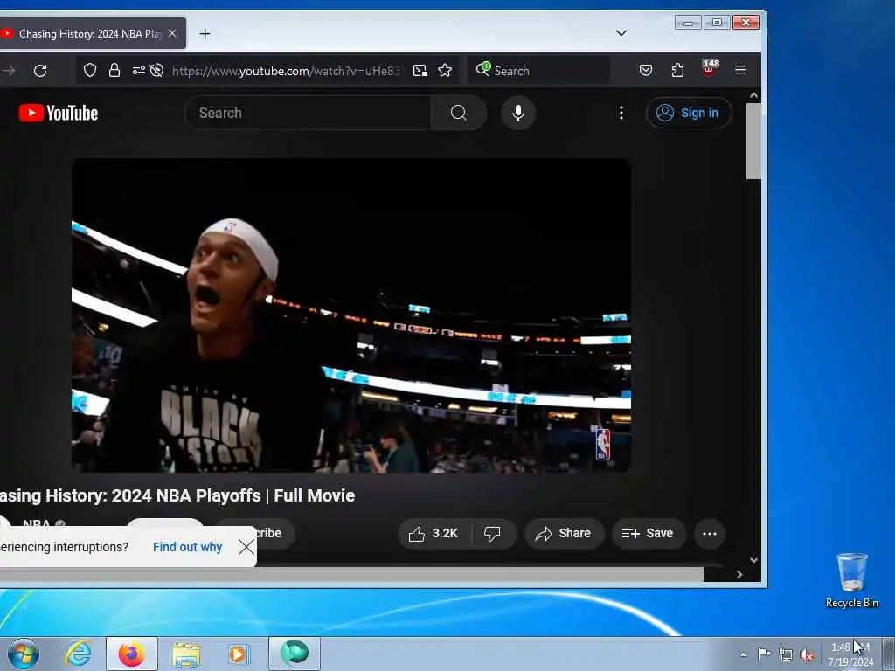The width and height of the screenshot is (895, 671).
Task: Bookmark this page with the star icon
Action: point(445,70)
